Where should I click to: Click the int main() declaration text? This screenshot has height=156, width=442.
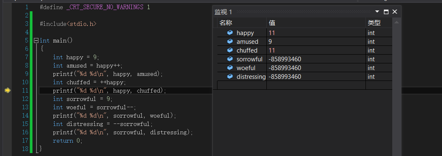point(56,40)
